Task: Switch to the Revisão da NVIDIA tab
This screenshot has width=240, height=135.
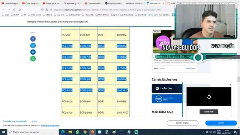Action: [134, 3]
